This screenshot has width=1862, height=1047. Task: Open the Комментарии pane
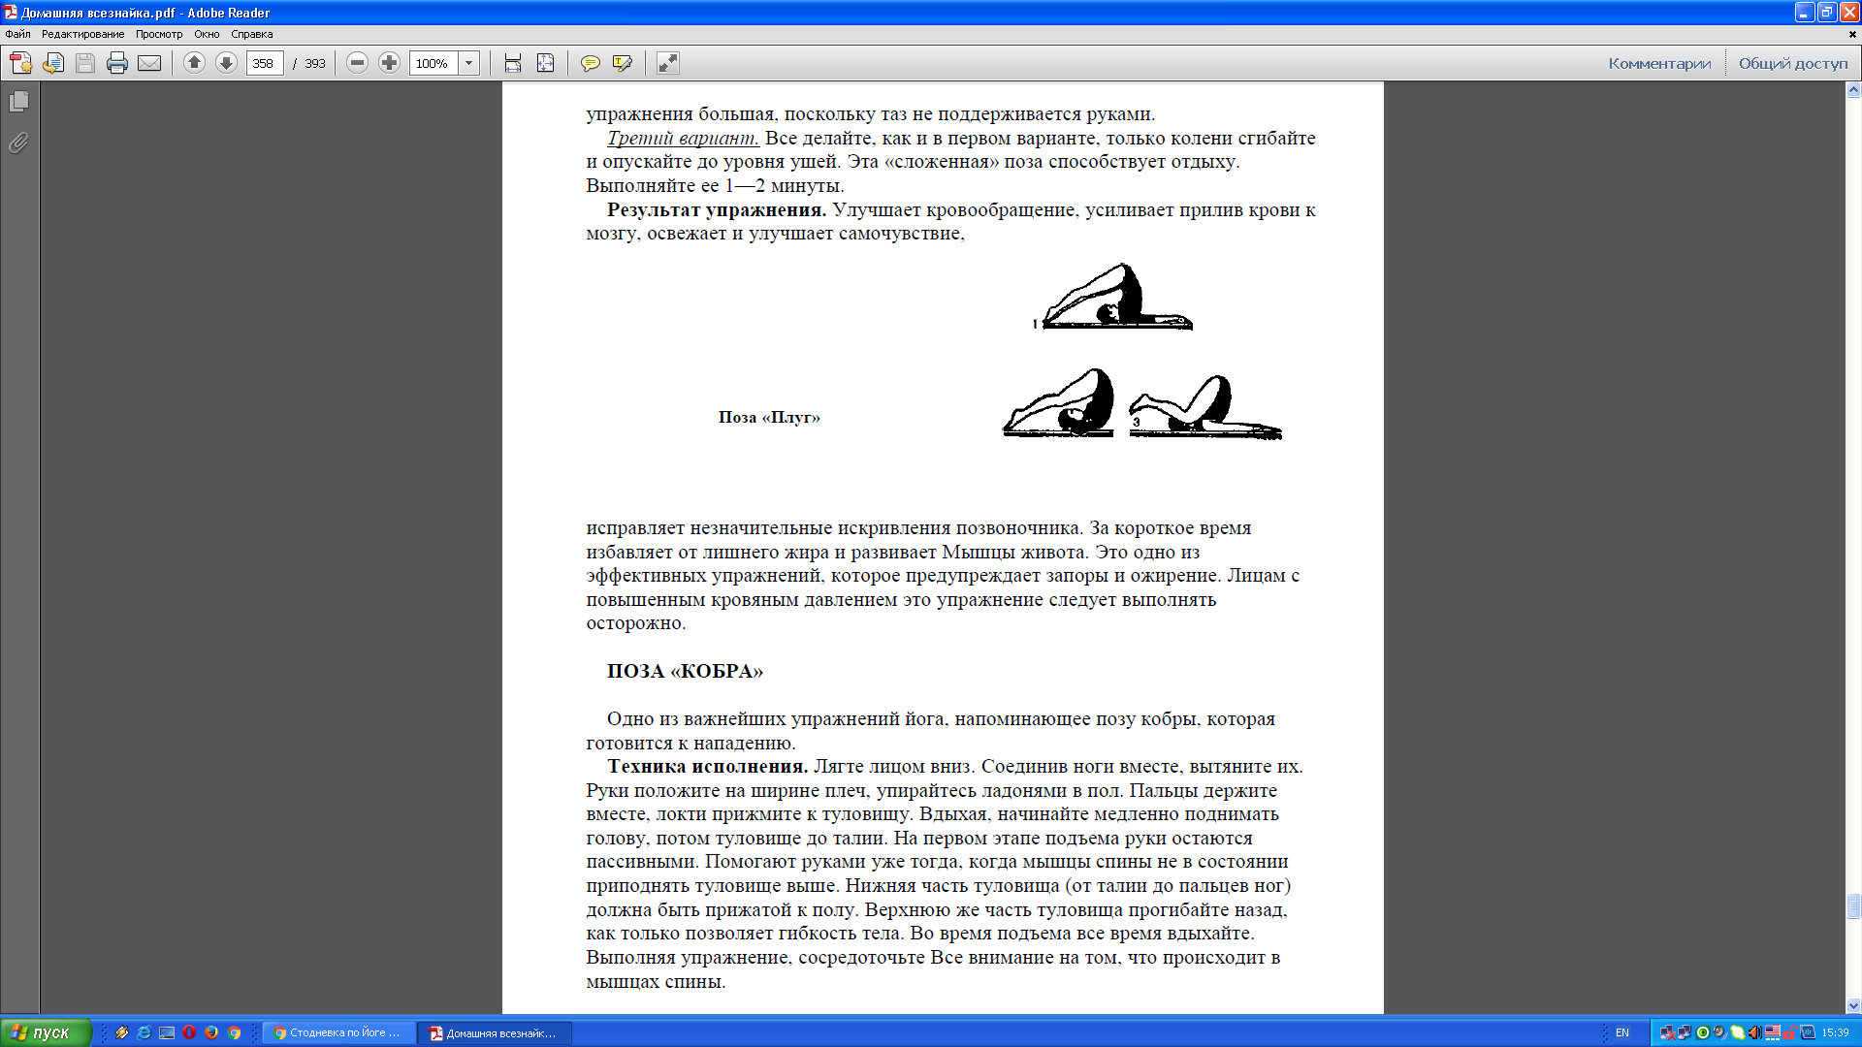click(1659, 63)
